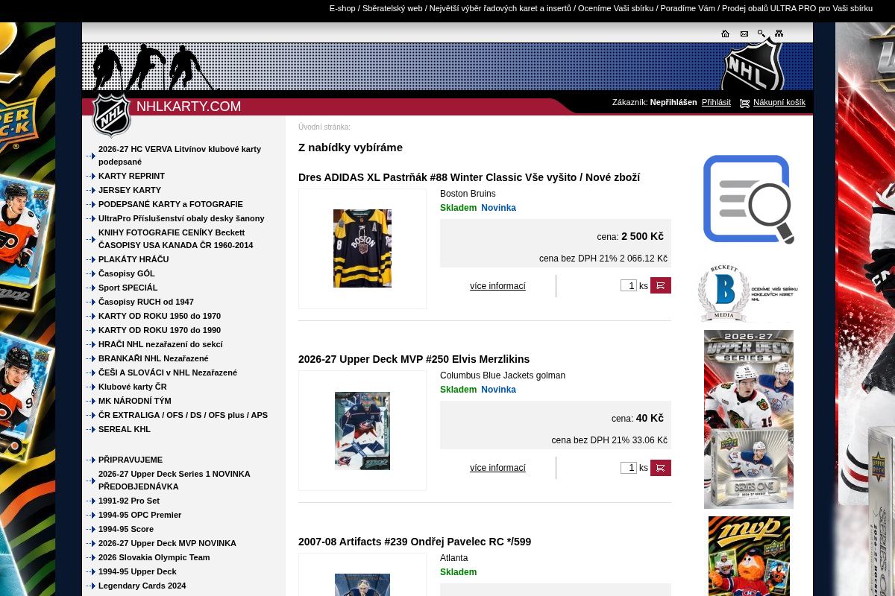This screenshot has width=895, height=596.
Task: Click the NHL shield logo beside NHLKARTY.COM
Action: click(x=112, y=115)
